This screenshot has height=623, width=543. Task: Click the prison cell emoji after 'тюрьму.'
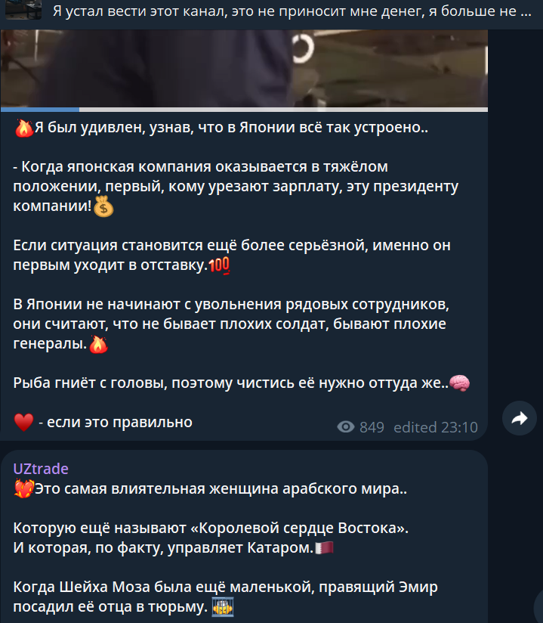coord(223,607)
